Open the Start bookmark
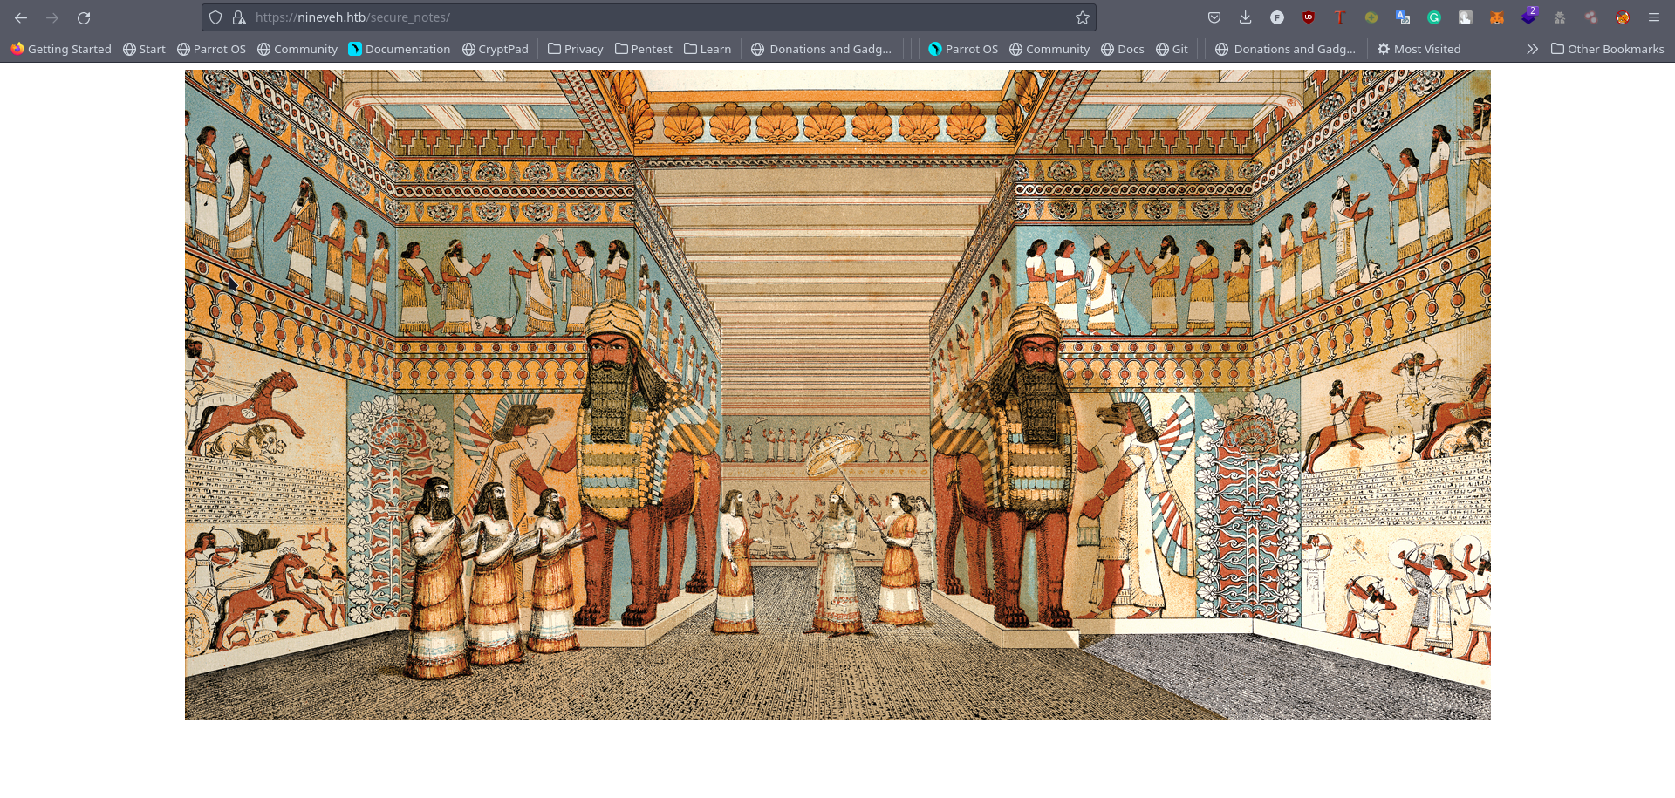The image size is (1675, 798). 144,49
